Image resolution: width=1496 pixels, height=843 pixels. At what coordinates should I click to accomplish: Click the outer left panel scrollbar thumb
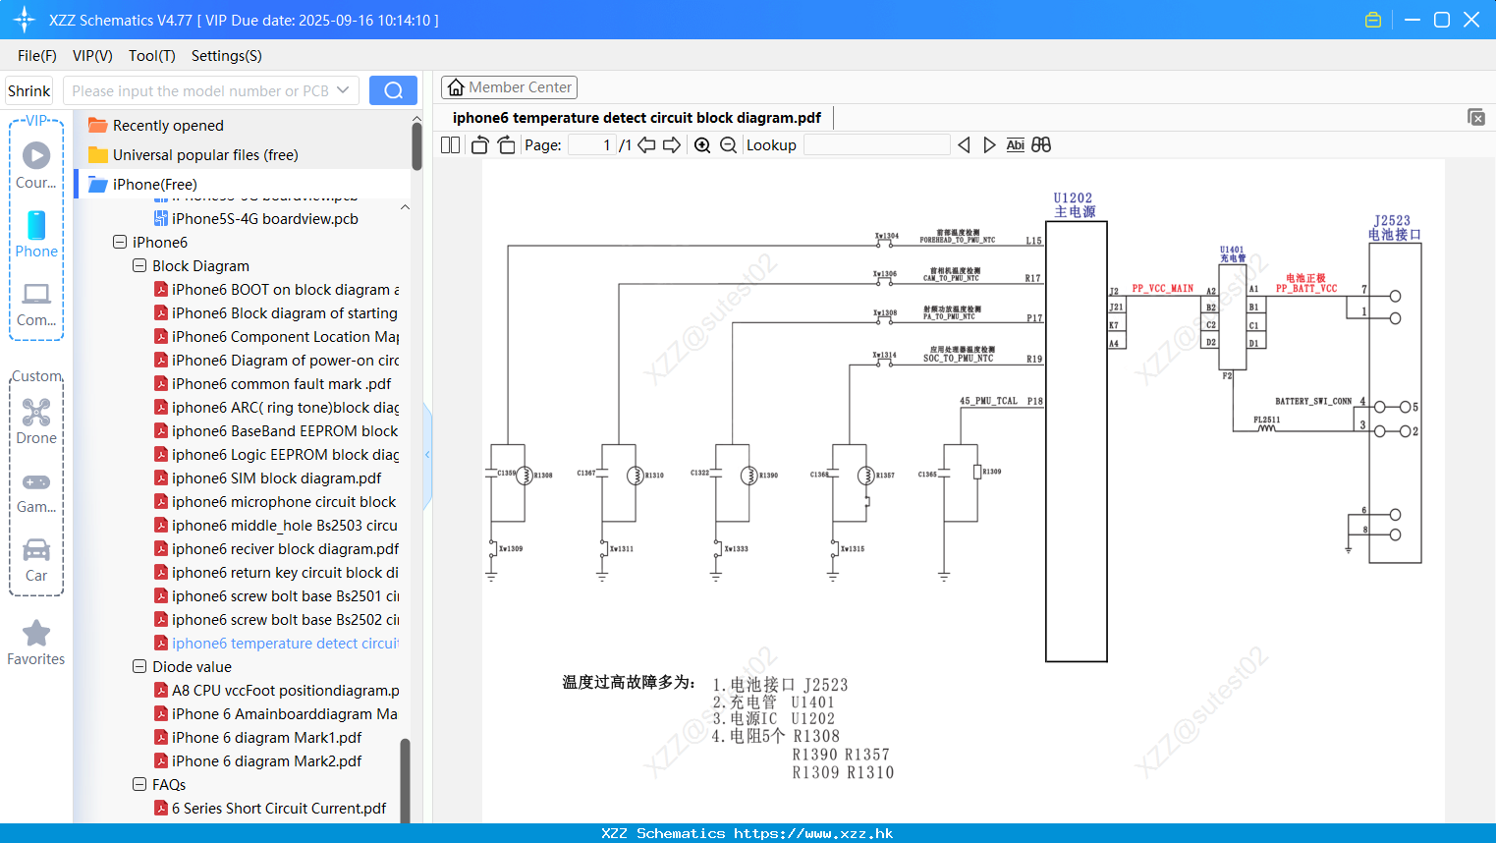tap(416, 146)
